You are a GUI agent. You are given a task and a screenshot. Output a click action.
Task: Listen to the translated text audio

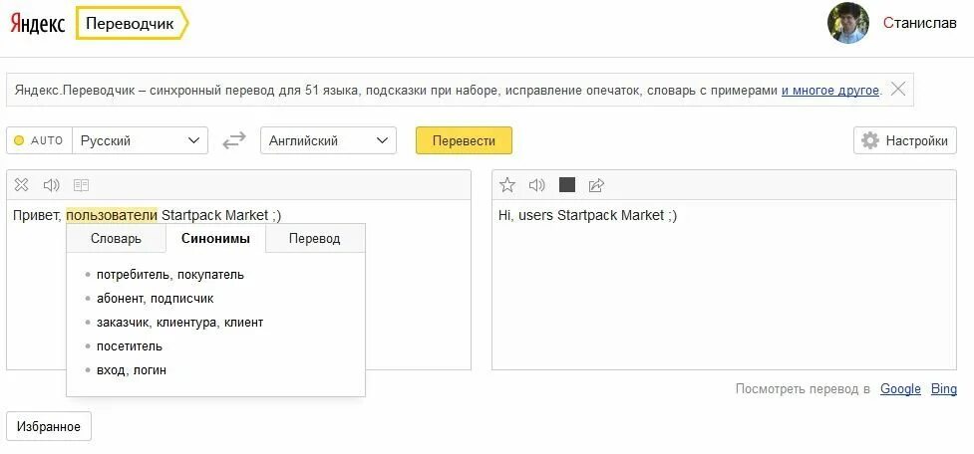(x=537, y=185)
